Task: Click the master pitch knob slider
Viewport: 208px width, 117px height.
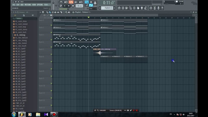Action: point(56,5)
